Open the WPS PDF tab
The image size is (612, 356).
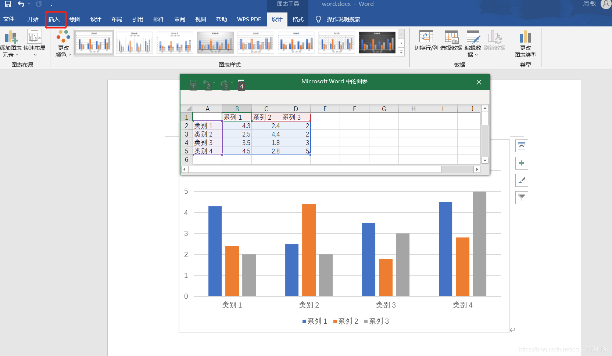click(x=249, y=19)
